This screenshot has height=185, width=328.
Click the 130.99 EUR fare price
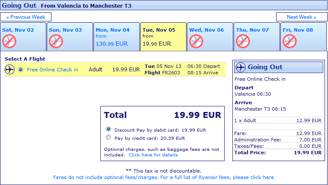point(112,44)
